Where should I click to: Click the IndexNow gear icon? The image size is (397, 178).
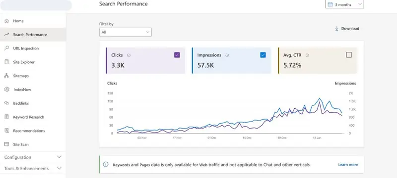pos(6,89)
